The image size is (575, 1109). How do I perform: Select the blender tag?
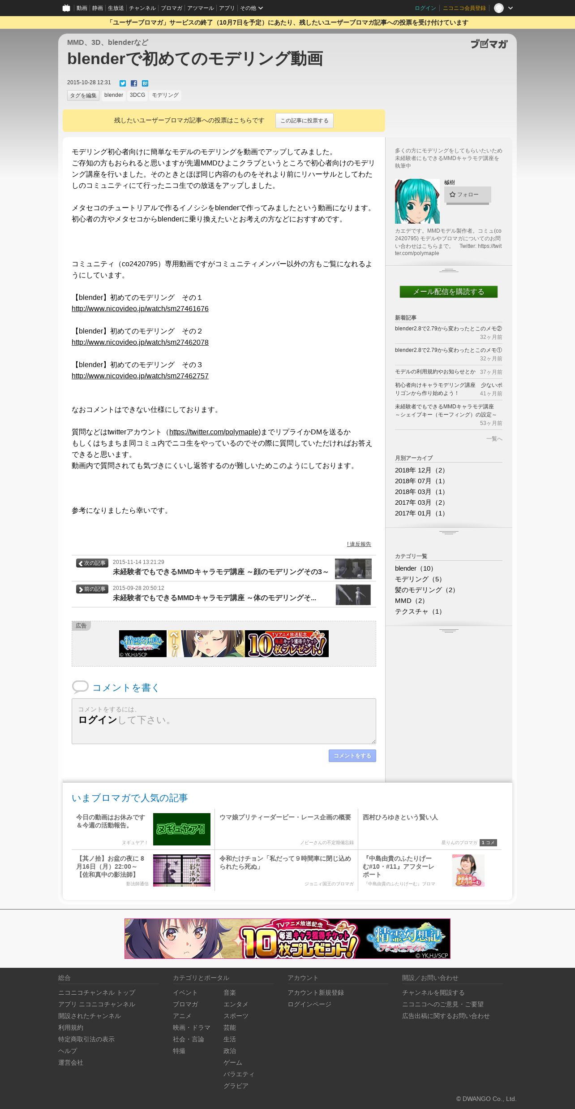pos(114,95)
